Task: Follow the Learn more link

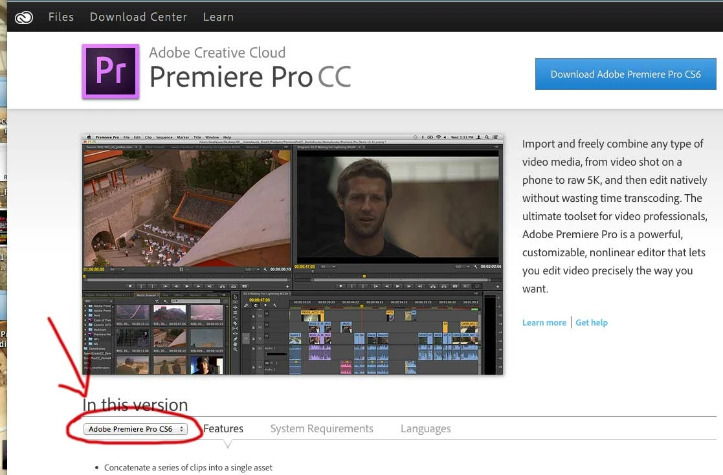Action: [x=544, y=322]
